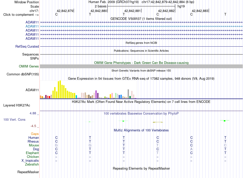Screen dimensions: 243x178
Task: Click 'Multiz Alignments of 100 Vertebrates' title
Action: point(141,130)
